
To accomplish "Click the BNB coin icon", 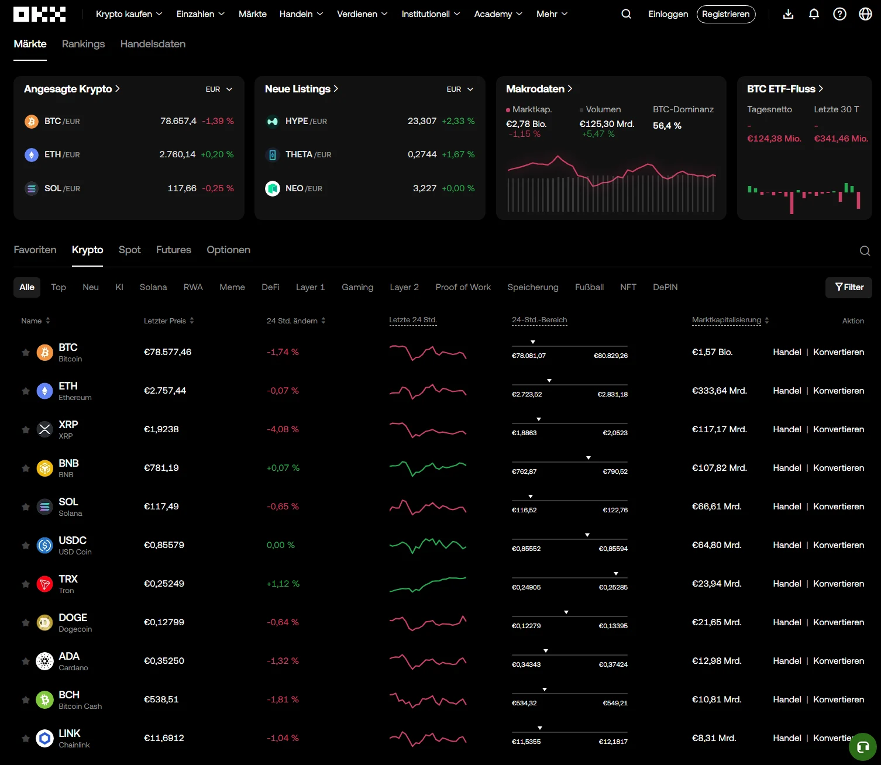I will [45, 468].
